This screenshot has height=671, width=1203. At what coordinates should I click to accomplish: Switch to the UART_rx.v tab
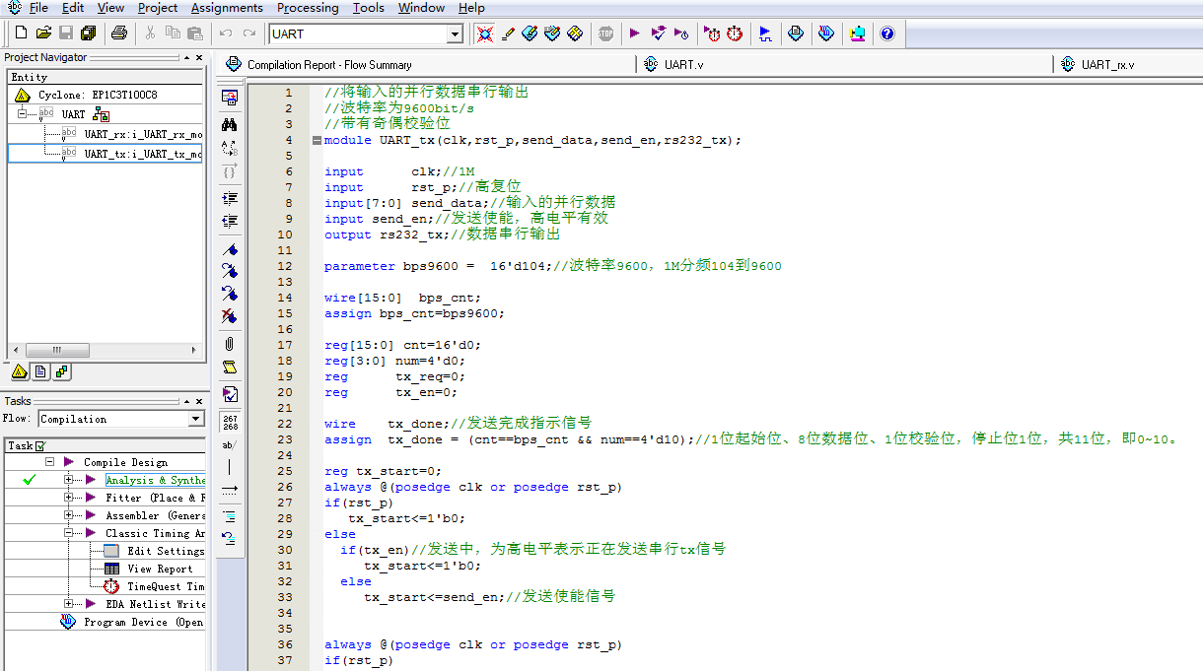coord(1106,65)
